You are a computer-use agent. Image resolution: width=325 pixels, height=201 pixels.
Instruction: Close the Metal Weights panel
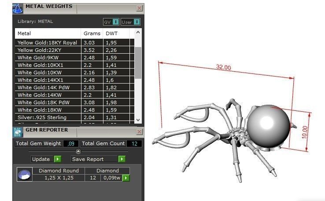pyautogui.click(x=140, y=8)
